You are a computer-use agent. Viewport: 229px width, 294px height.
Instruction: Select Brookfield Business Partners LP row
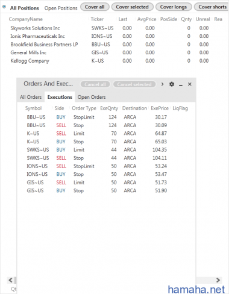[x=114, y=45]
